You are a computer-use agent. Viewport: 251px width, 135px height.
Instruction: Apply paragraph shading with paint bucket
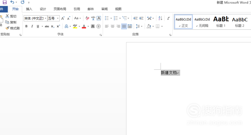(x=149, y=26)
